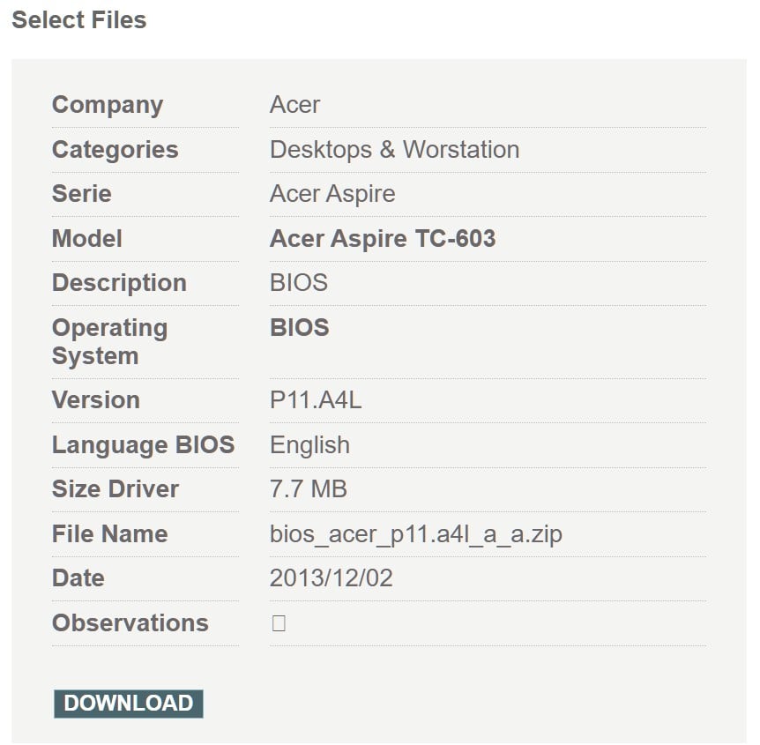This screenshot has height=745, width=760.
Task: Click the bold BIOS operating system value
Action: [x=300, y=327]
